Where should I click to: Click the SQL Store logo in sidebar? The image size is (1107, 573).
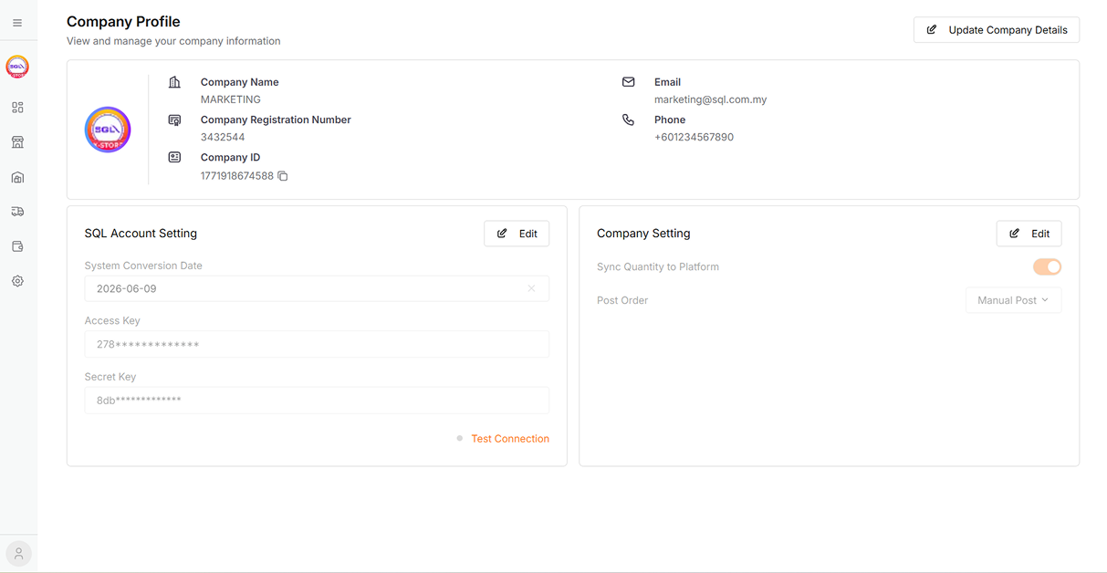point(17,67)
